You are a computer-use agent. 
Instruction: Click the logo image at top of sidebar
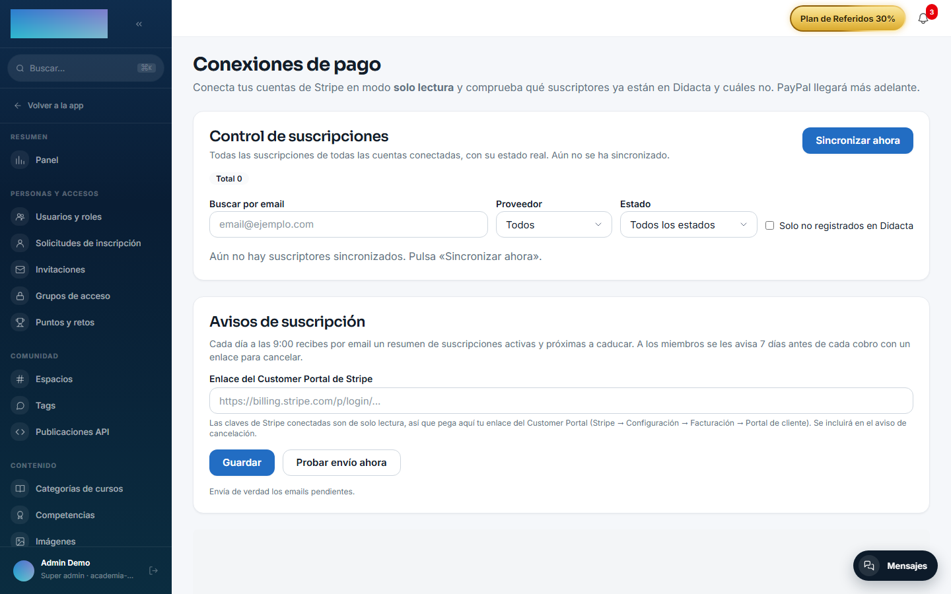click(x=59, y=24)
